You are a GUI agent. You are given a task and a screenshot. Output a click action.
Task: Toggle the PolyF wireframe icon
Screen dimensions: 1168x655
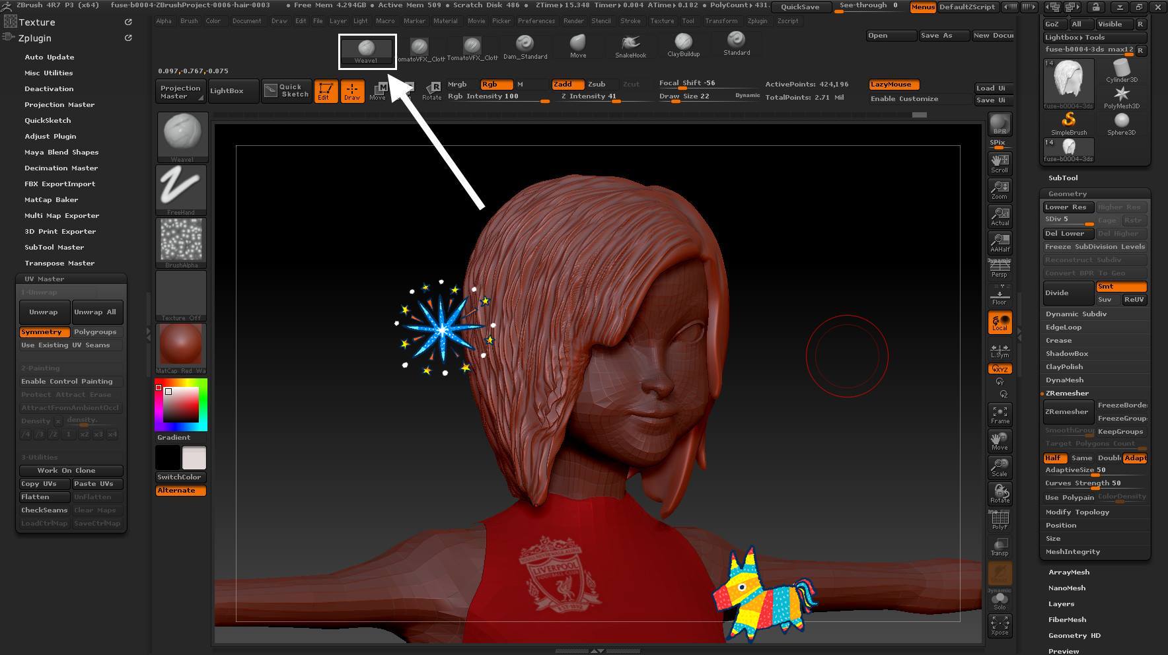(x=1000, y=521)
